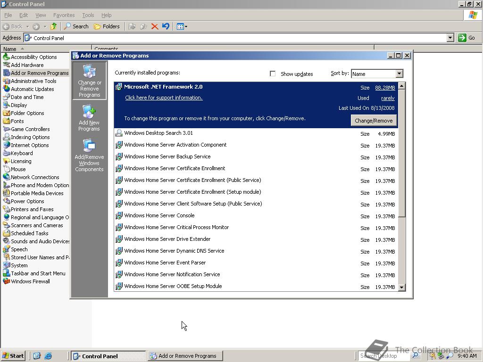Click the Folders toolbar button
The height and width of the screenshot is (362, 483).
pyautogui.click(x=107, y=26)
